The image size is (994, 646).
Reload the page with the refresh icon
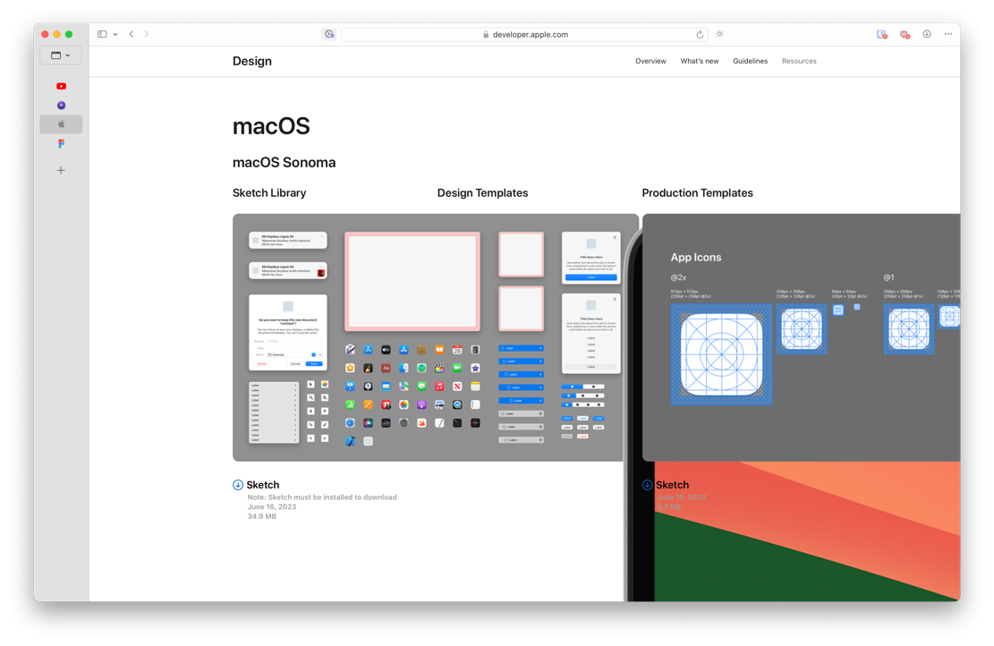click(700, 35)
